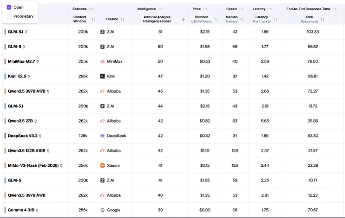Image resolution: width=345 pixels, height=218 pixels.
Task: Click reasoning lightbulb icon beside Kimi K2.5
Action: click(29, 77)
